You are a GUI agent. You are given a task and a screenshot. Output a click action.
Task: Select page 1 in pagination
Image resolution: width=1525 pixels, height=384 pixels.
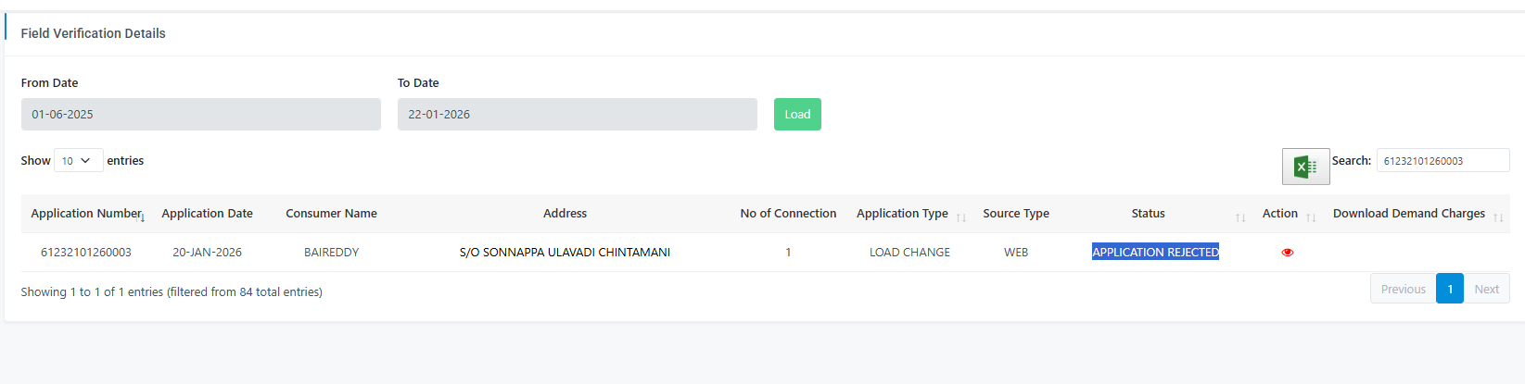point(1449,289)
